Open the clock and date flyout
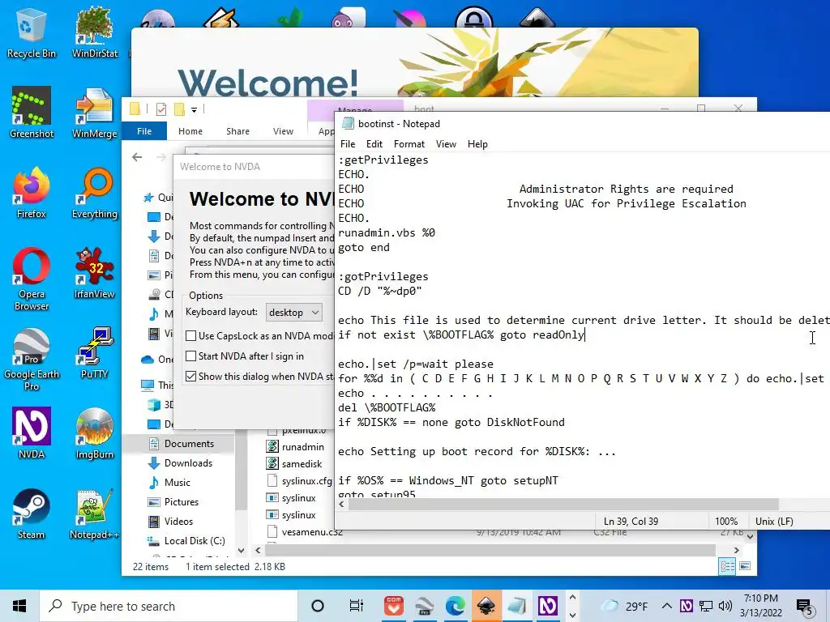This screenshot has width=830, height=622. pyautogui.click(x=761, y=606)
